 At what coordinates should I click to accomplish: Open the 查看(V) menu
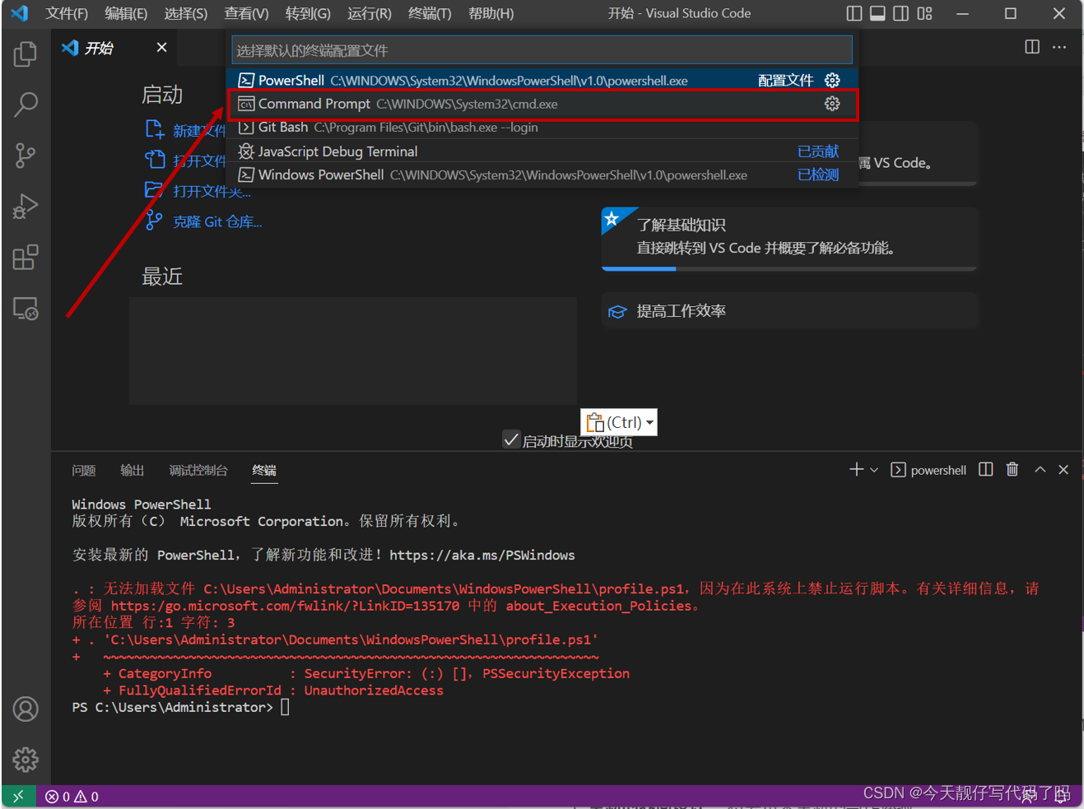(246, 13)
